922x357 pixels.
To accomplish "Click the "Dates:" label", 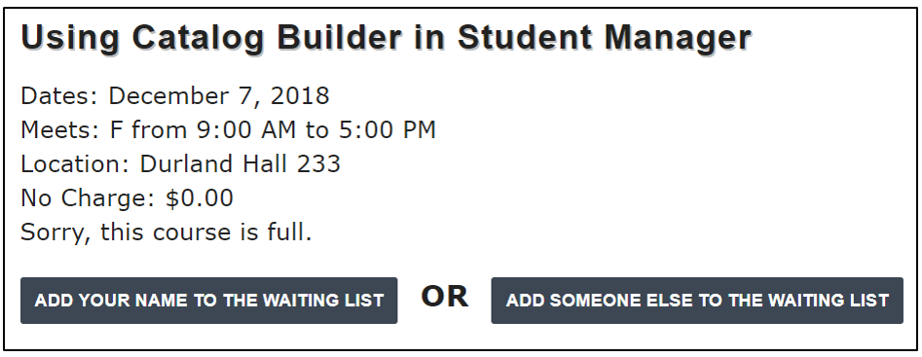I will 58,95.
